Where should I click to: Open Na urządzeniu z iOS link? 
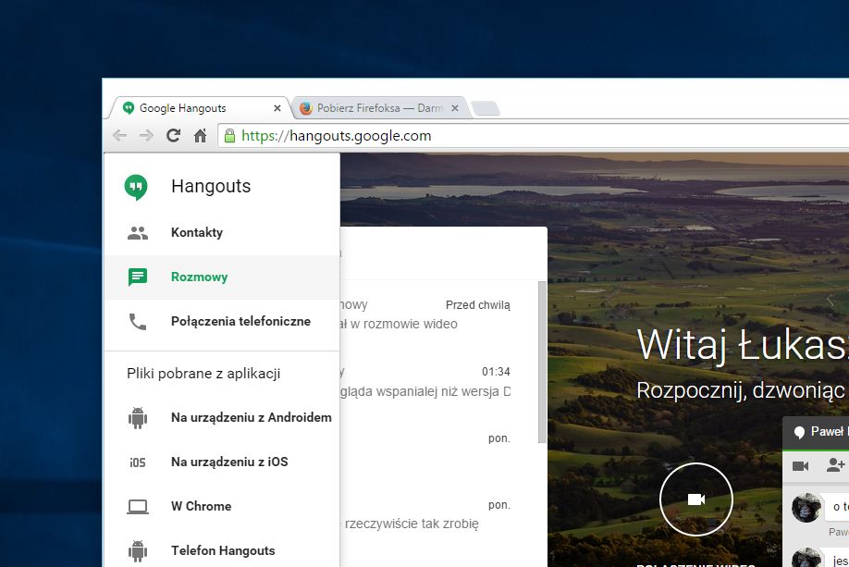tap(222, 462)
